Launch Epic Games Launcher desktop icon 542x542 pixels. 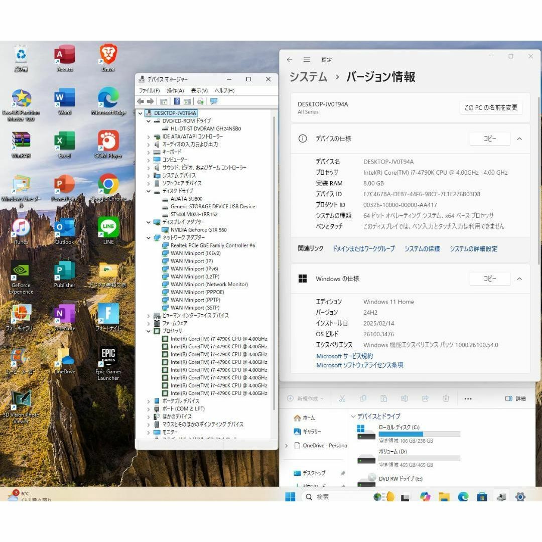pos(108,364)
